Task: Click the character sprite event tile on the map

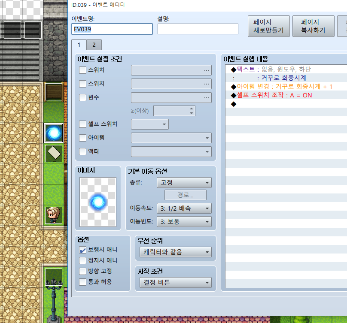Action: coord(53,215)
